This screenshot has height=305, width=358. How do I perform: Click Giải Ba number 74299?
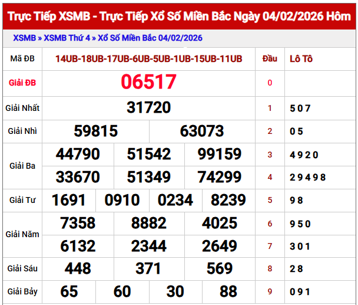(x=220, y=176)
